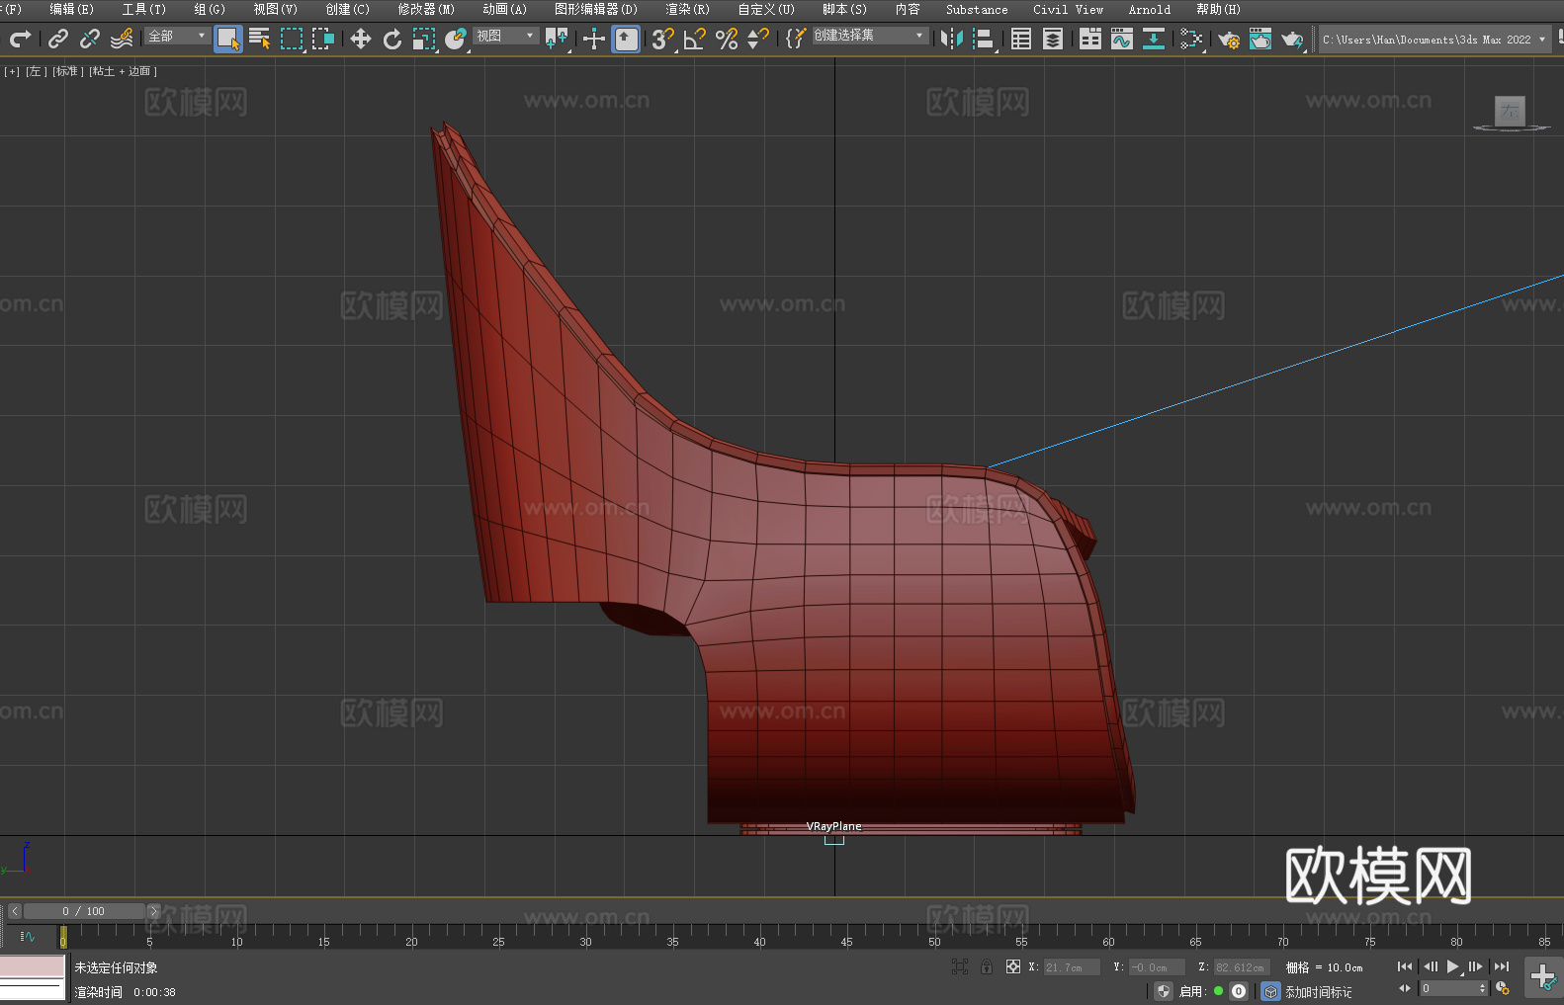Click the [左] viewport view label

click(x=37, y=71)
